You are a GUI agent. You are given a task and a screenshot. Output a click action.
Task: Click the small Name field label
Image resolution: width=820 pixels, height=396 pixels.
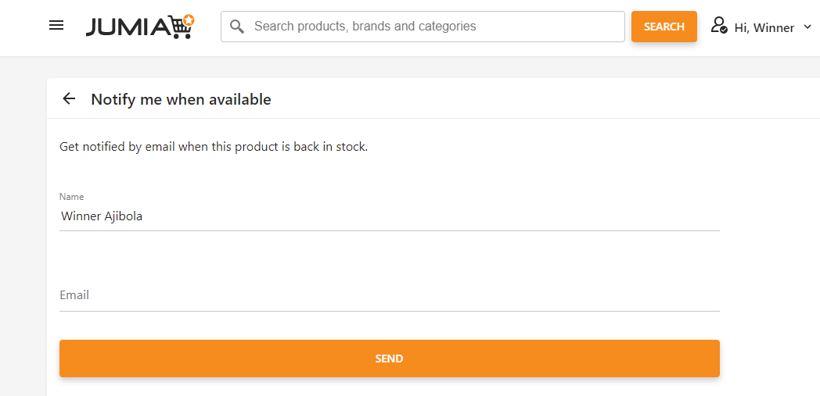pyautogui.click(x=71, y=197)
